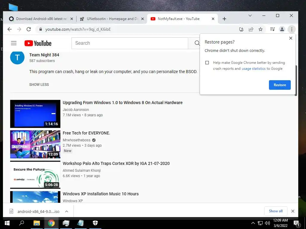Open Windows Security shield in taskbar
Viewport: 306px width, 229px height.
tap(95, 223)
